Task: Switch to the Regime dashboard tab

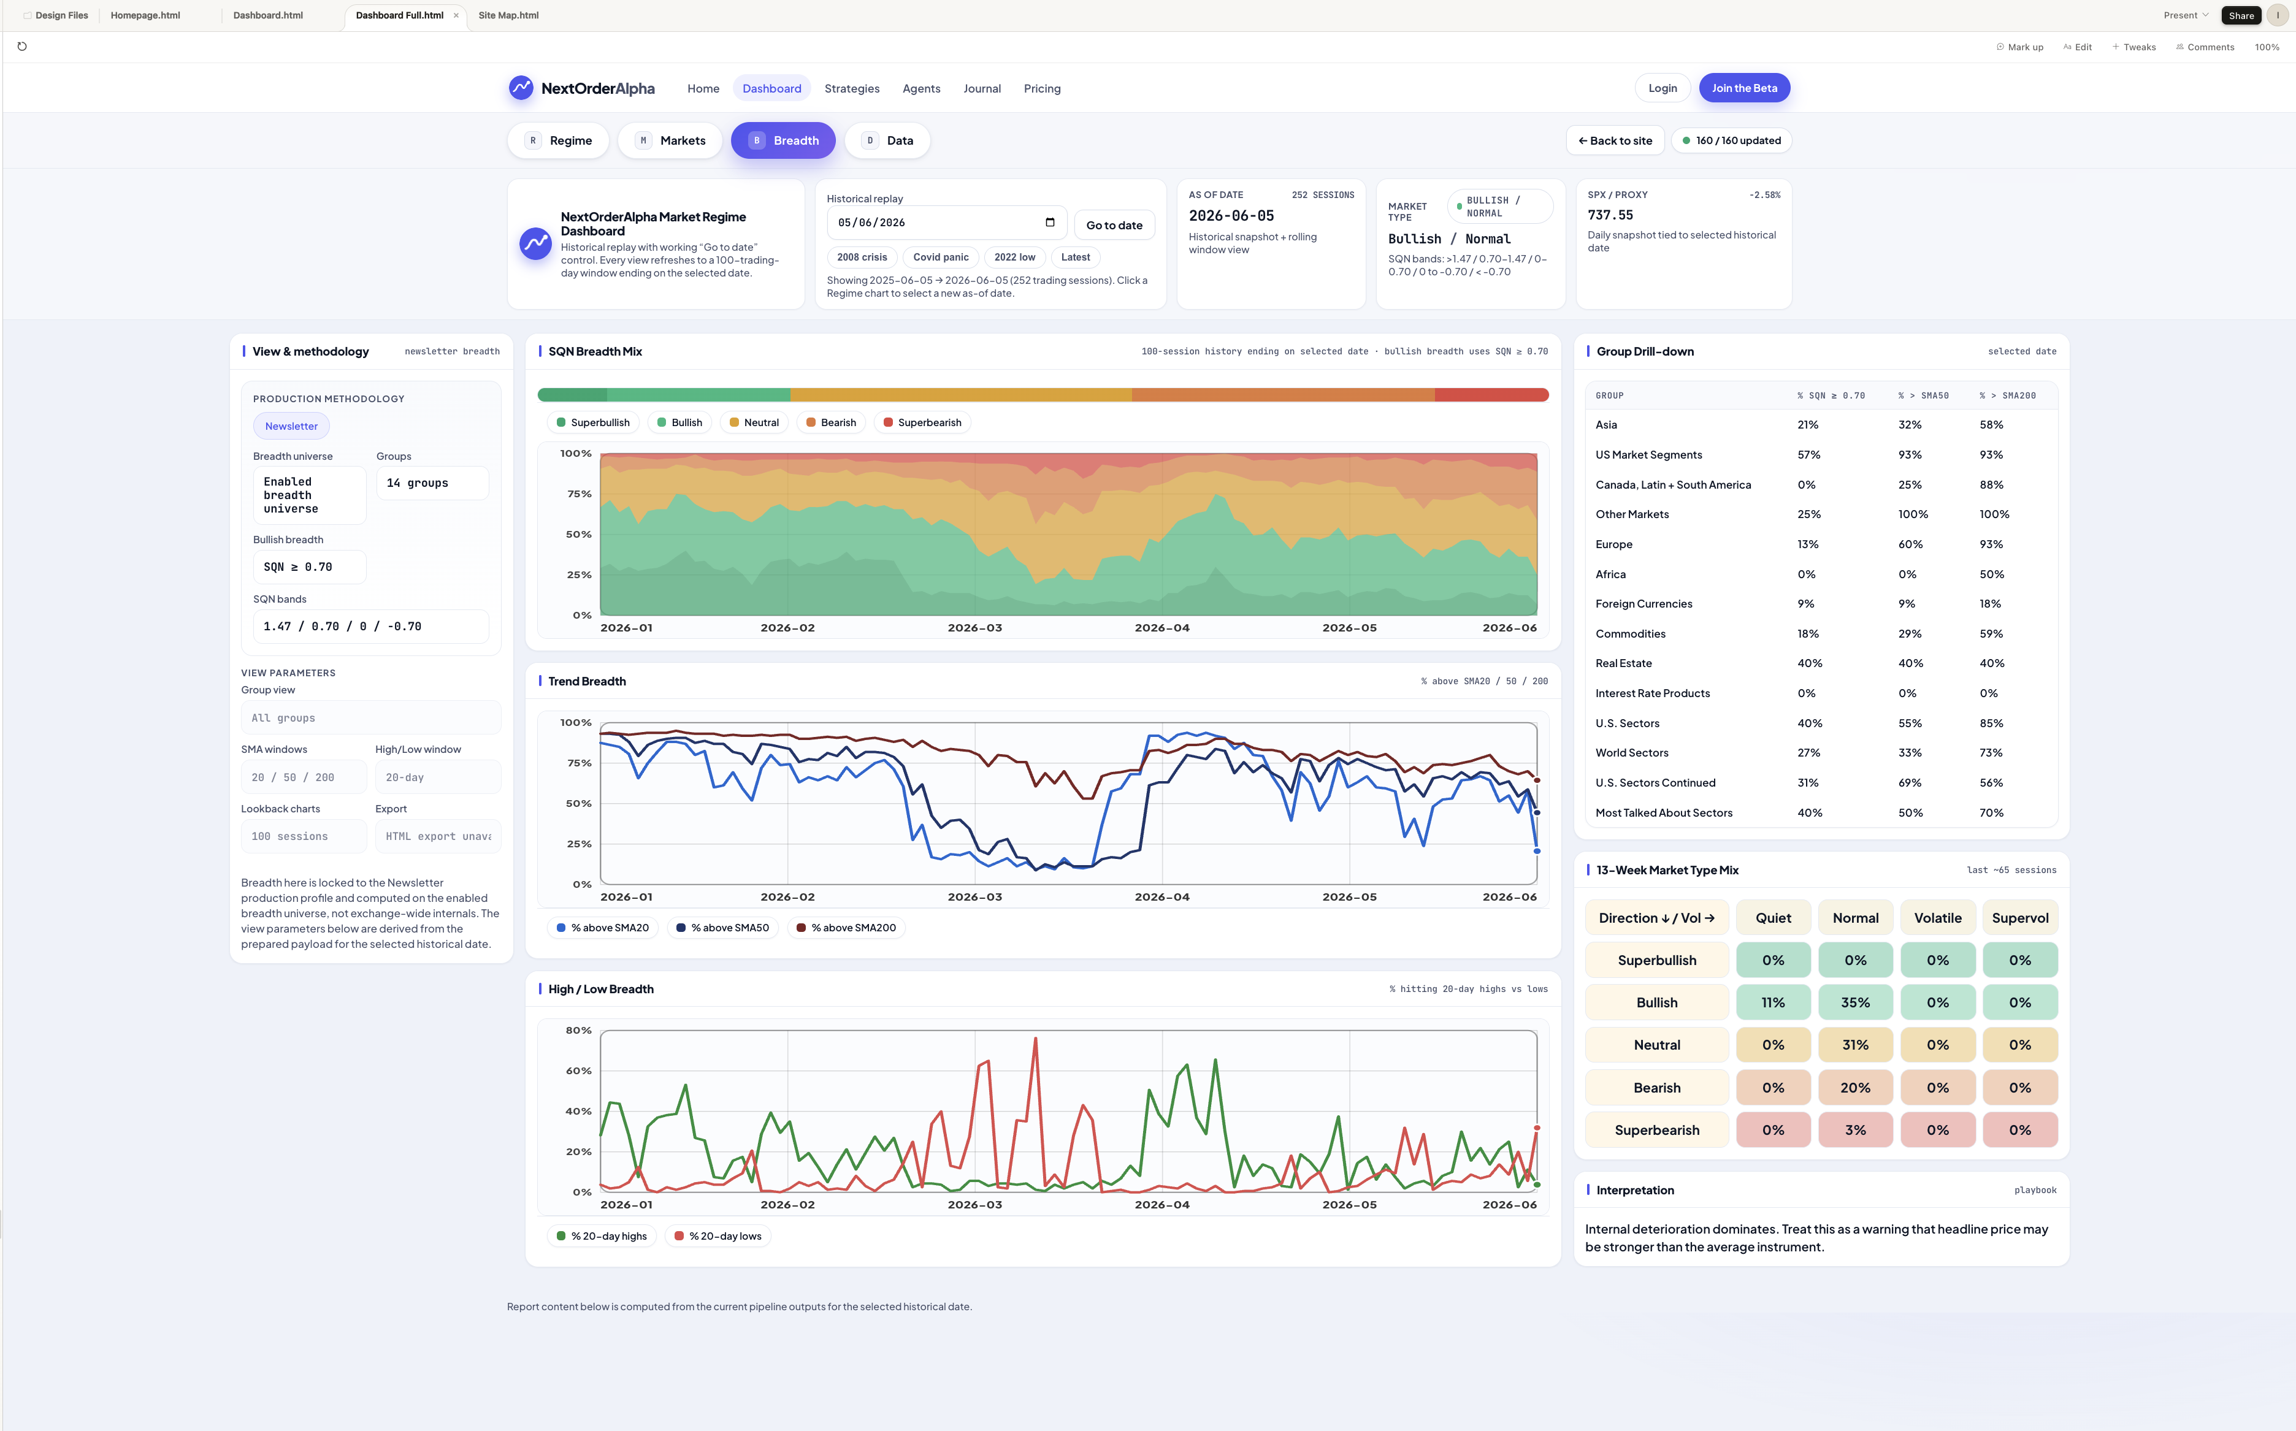Action: coord(559,140)
